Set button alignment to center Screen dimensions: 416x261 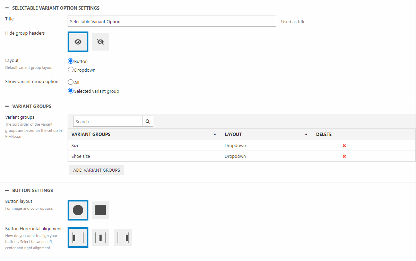[x=101, y=237]
